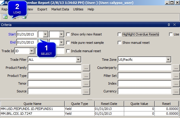Enable Show only new Reset checkbox
This screenshot has height=118, width=180.
tap(68, 34)
